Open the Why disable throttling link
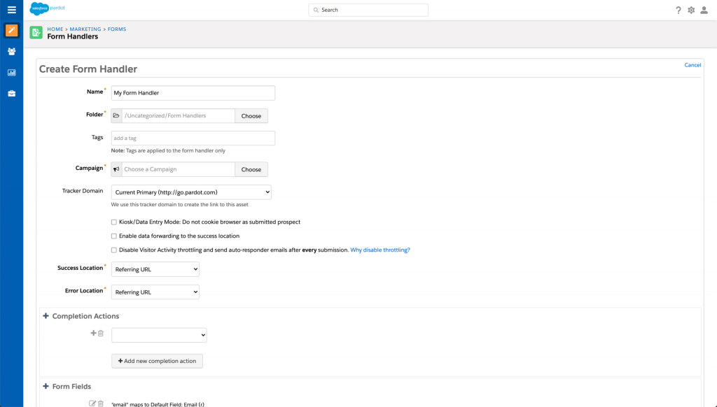Image resolution: width=717 pixels, height=407 pixels. click(380, 249)
